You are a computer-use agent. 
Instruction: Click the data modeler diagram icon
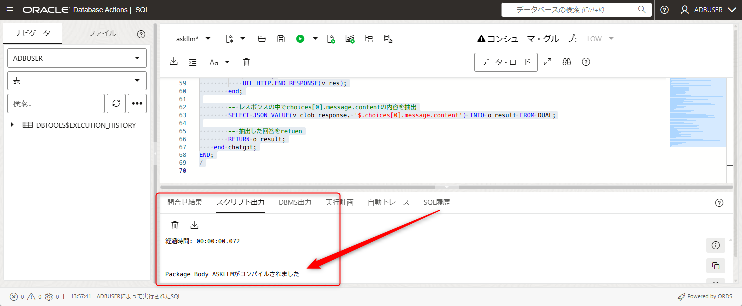[388, 39]
